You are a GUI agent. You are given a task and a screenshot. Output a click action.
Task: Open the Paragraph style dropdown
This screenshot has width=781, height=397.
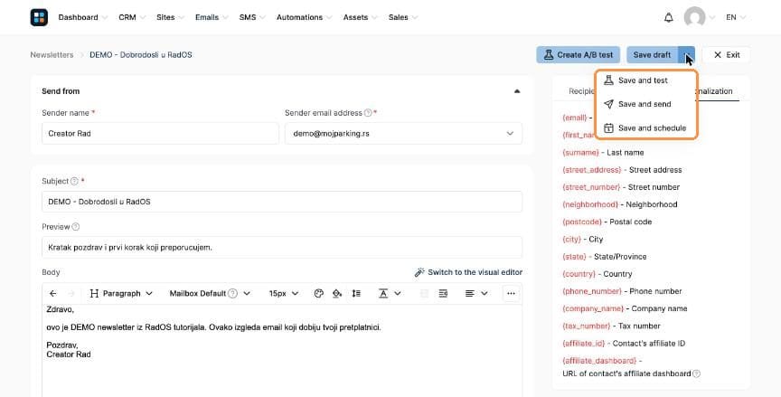(121, 293)
